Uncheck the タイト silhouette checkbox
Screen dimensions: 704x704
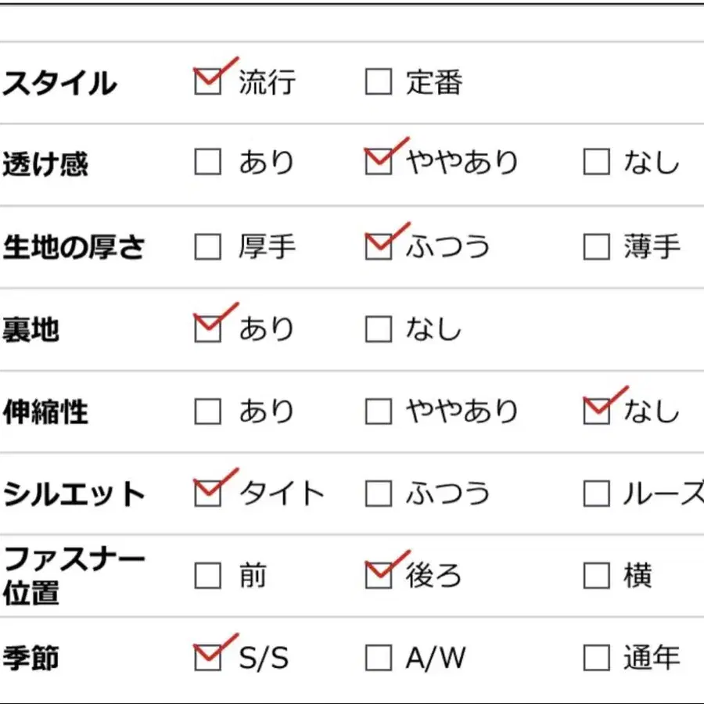[207, 494]
